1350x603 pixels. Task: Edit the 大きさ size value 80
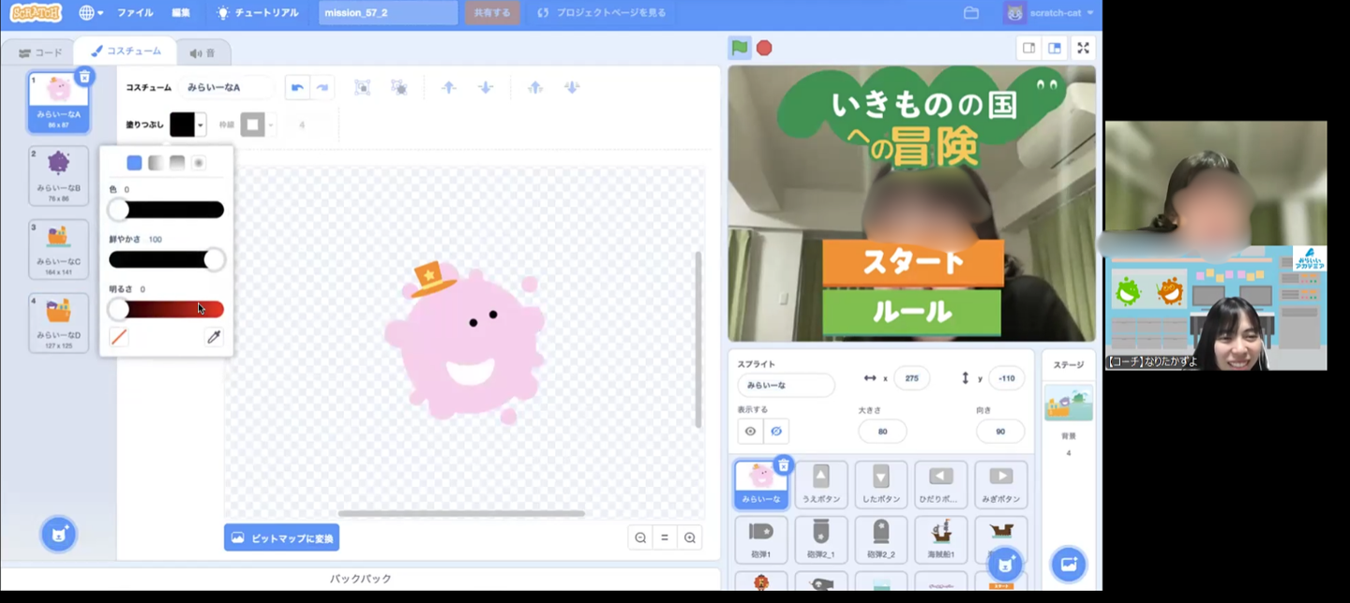pyautogui.click(x=882, y=432)
